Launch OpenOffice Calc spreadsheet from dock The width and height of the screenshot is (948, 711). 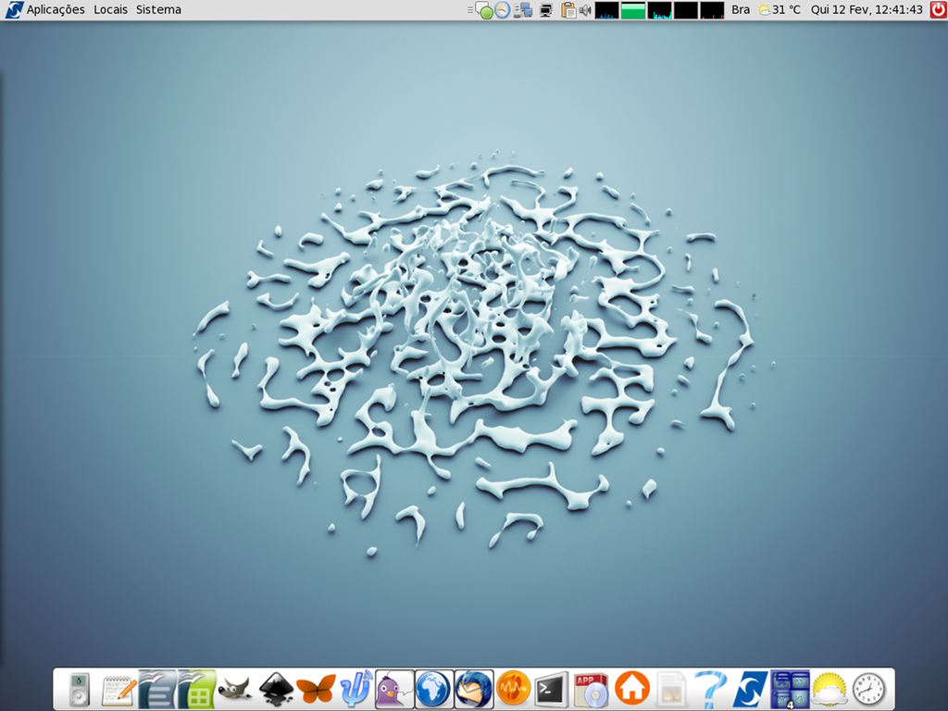pyautogui.click(x=196, y=689)
